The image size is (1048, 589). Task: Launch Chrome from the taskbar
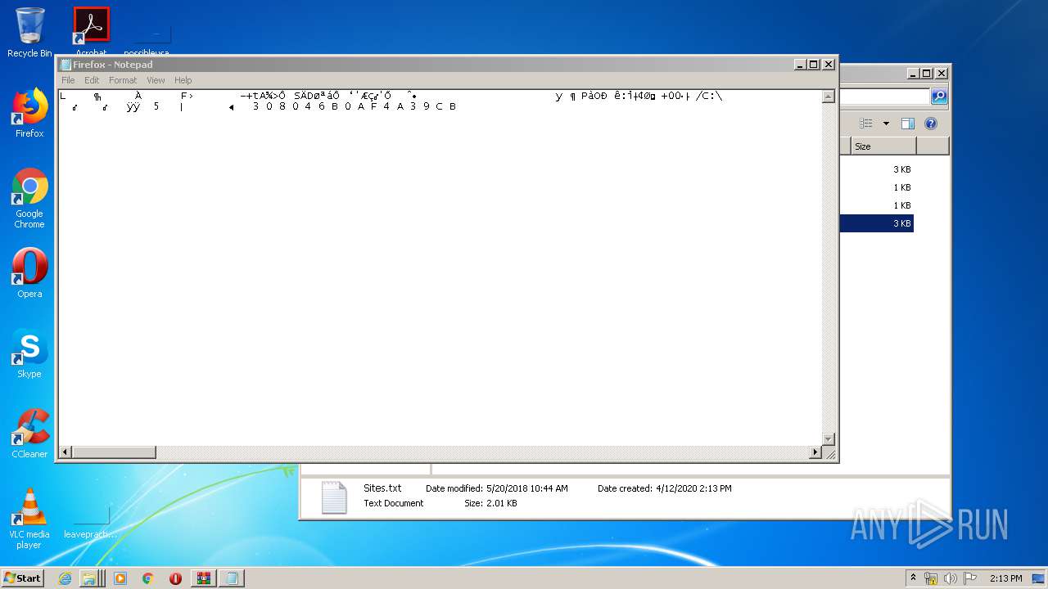pos(148,578)
